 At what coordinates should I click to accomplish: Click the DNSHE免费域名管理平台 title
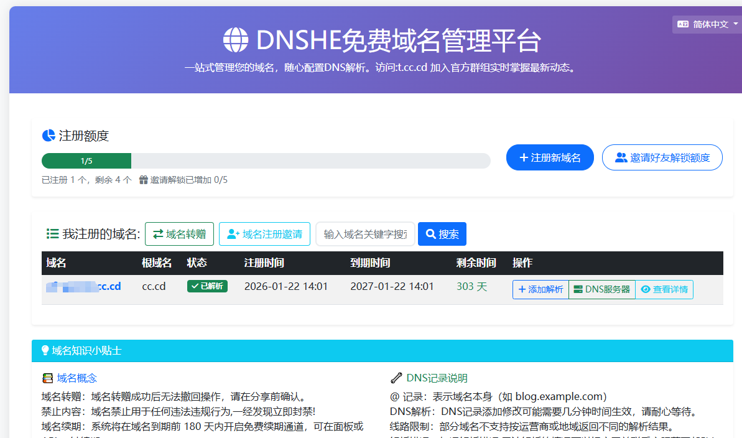click(399, 40)
